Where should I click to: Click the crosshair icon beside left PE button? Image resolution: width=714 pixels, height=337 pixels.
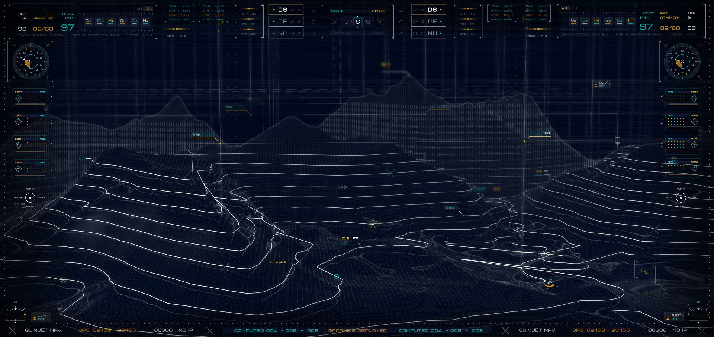click(313, 22)
